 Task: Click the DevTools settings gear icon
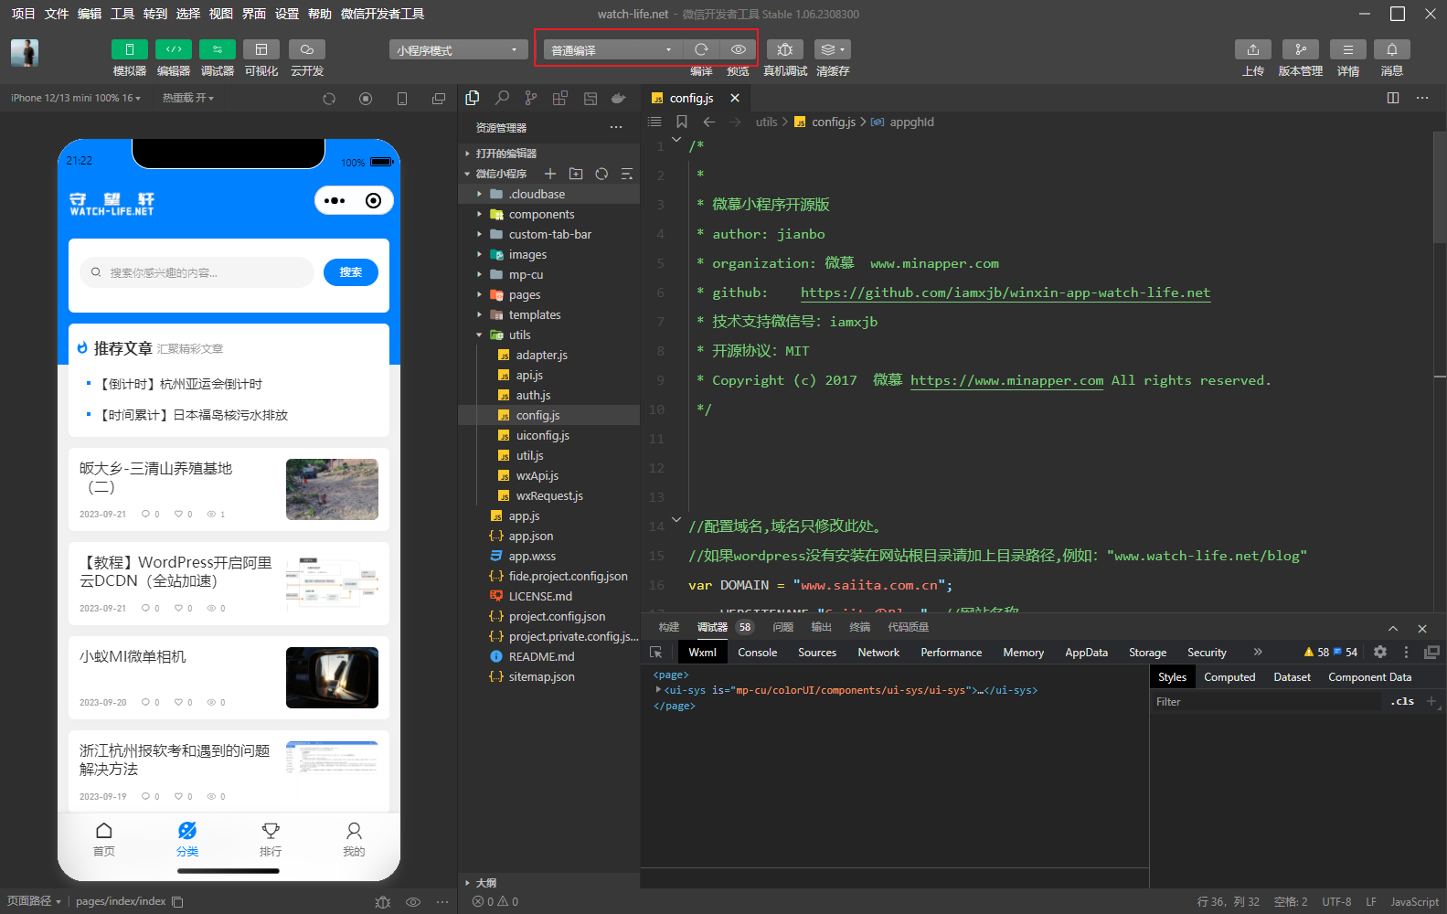(1380, 652)
